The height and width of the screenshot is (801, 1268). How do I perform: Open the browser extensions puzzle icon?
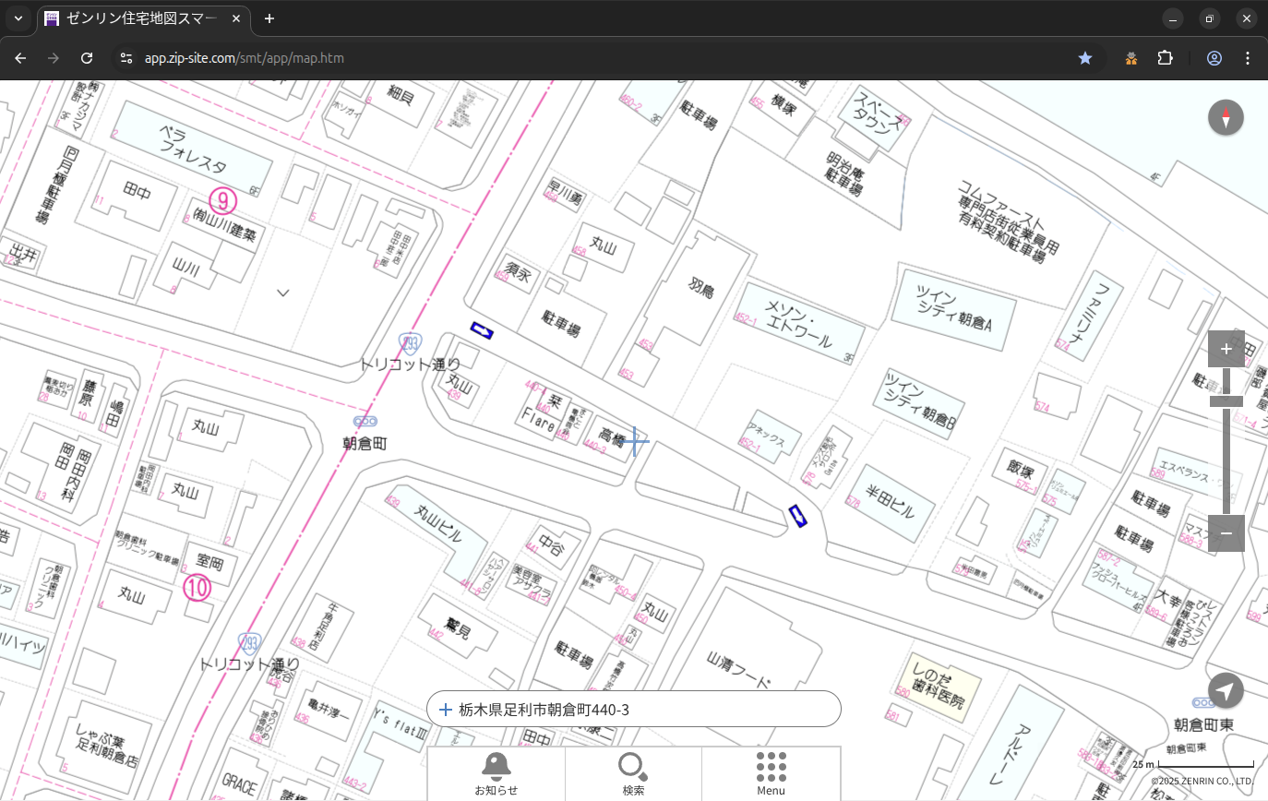1165,58
